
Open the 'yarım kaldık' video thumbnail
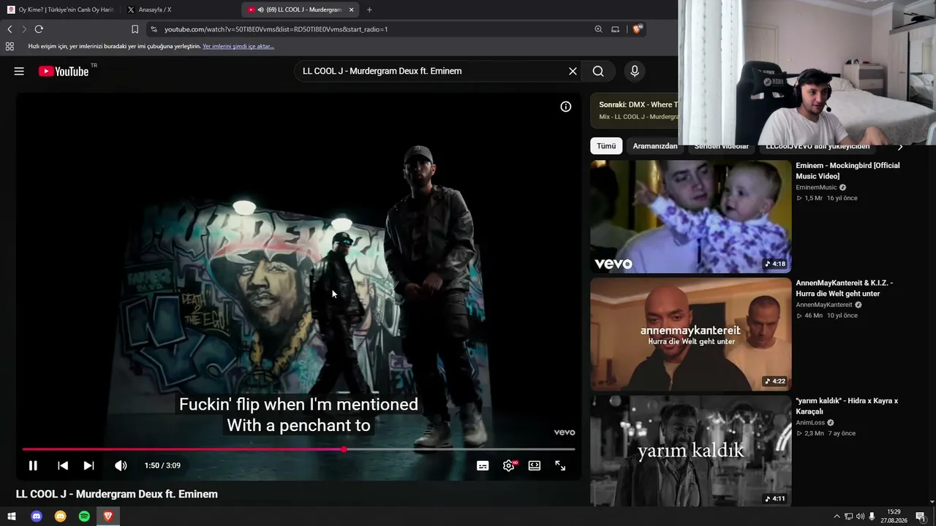click(x=690, y=451)
